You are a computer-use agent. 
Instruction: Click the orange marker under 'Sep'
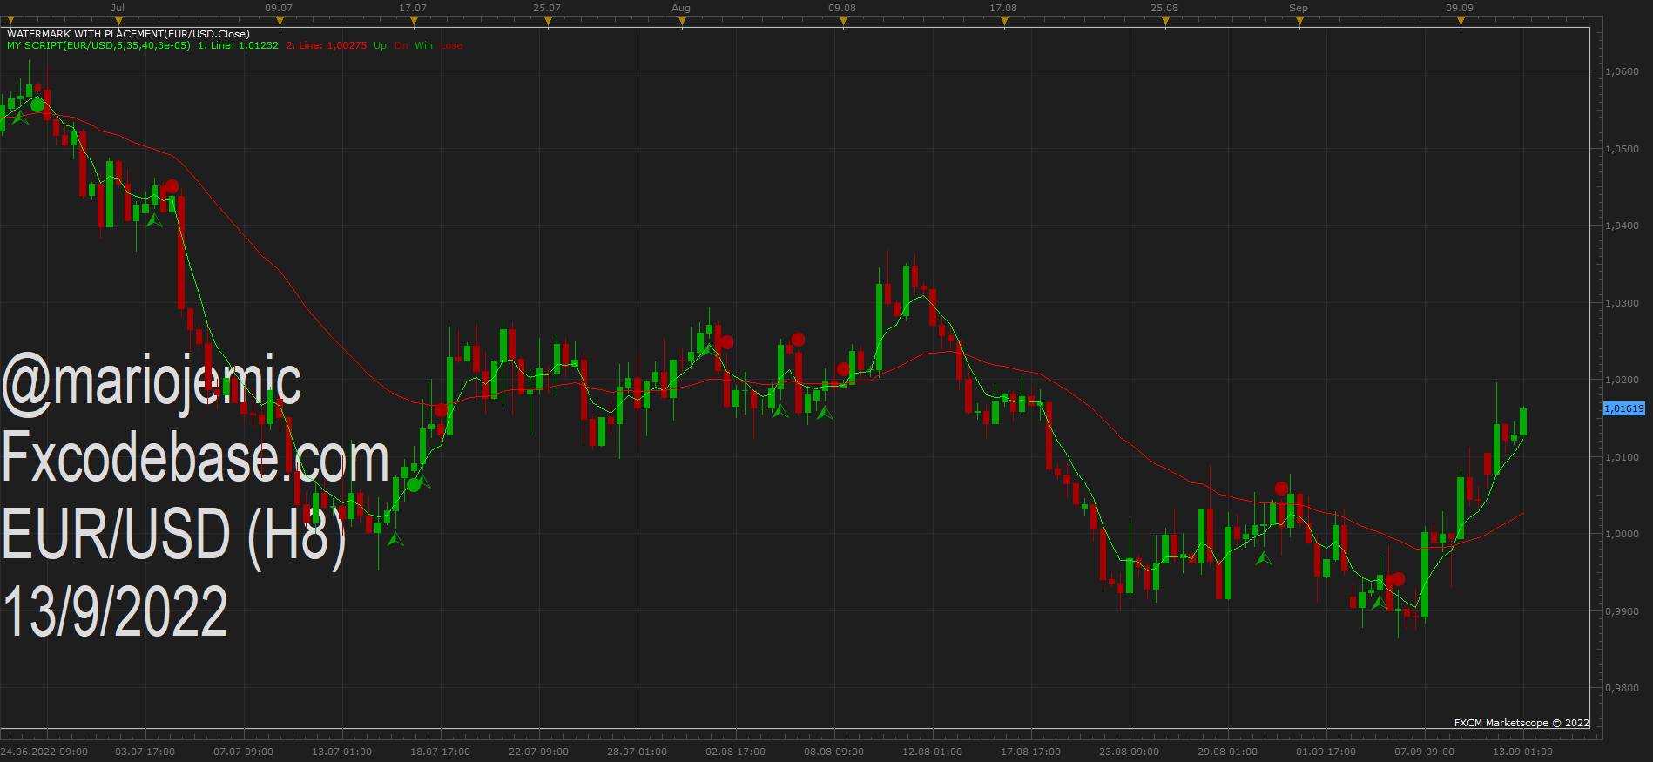coord(1299,22)
